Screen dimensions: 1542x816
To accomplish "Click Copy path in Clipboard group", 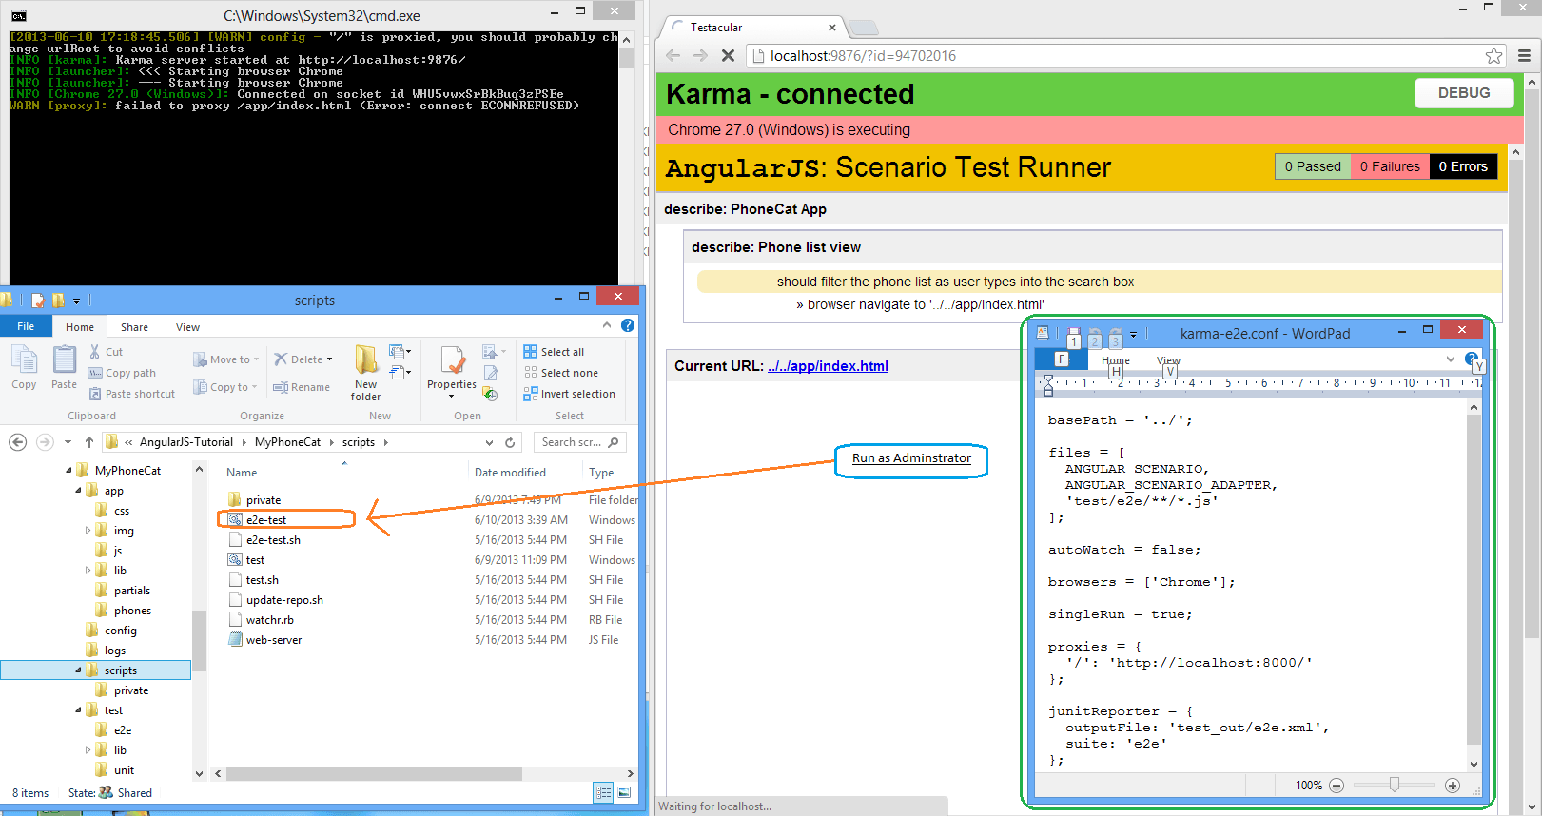I will (122, 373).
